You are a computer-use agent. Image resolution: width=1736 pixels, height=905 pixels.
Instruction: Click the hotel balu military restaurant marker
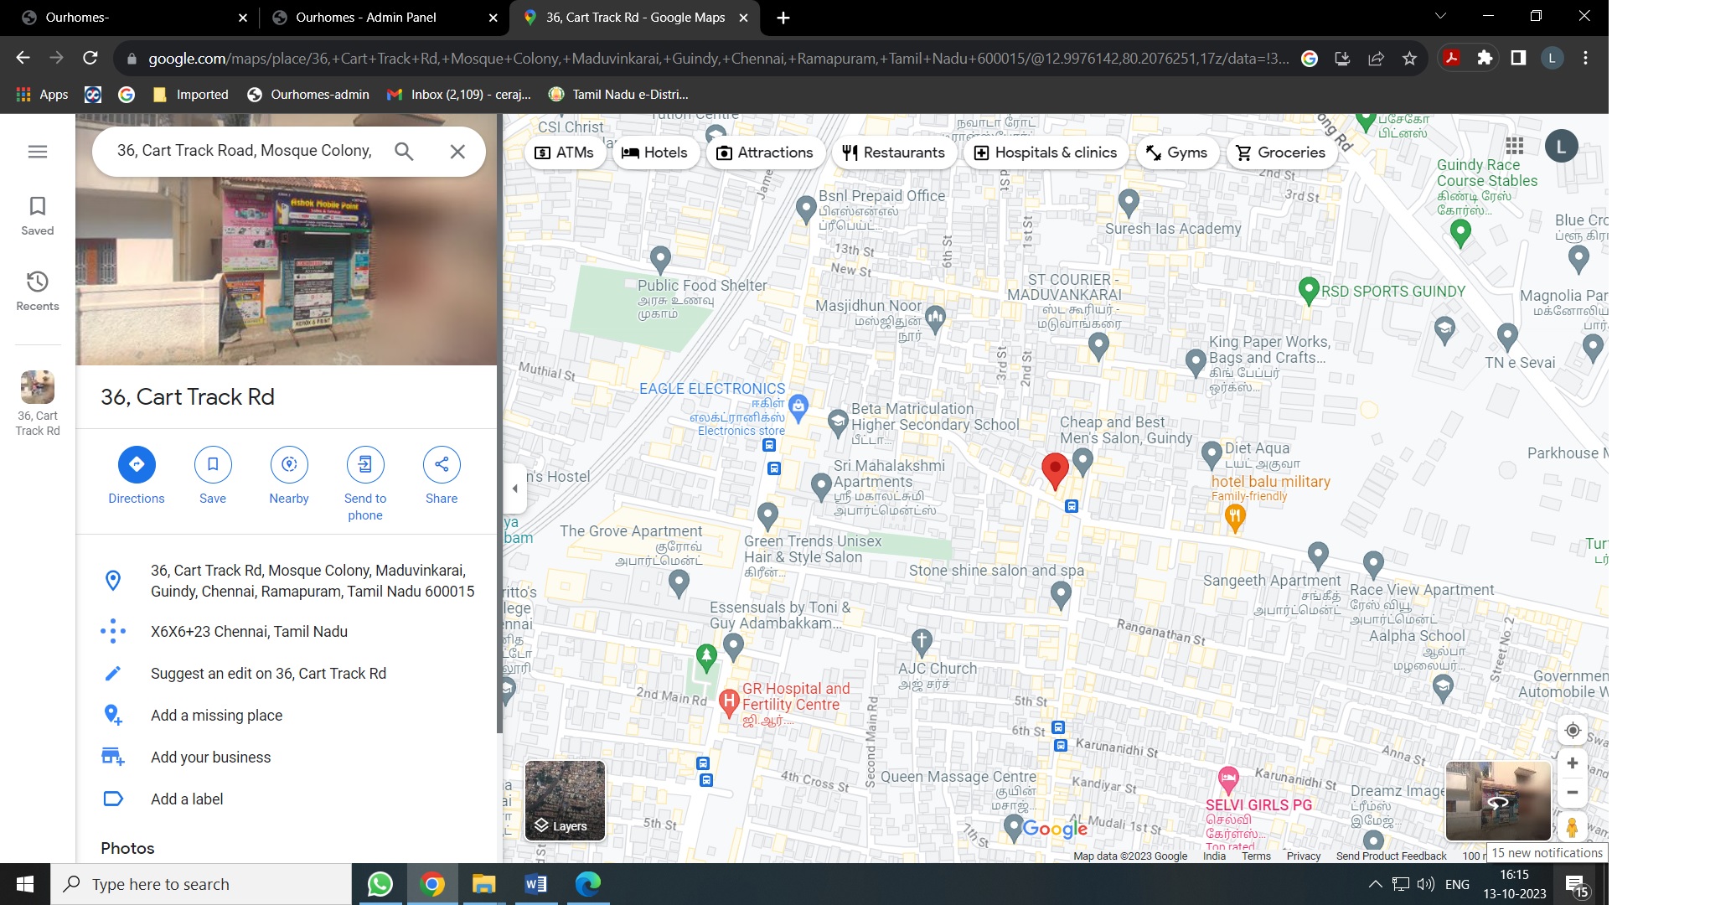[x=1234, y=518]
